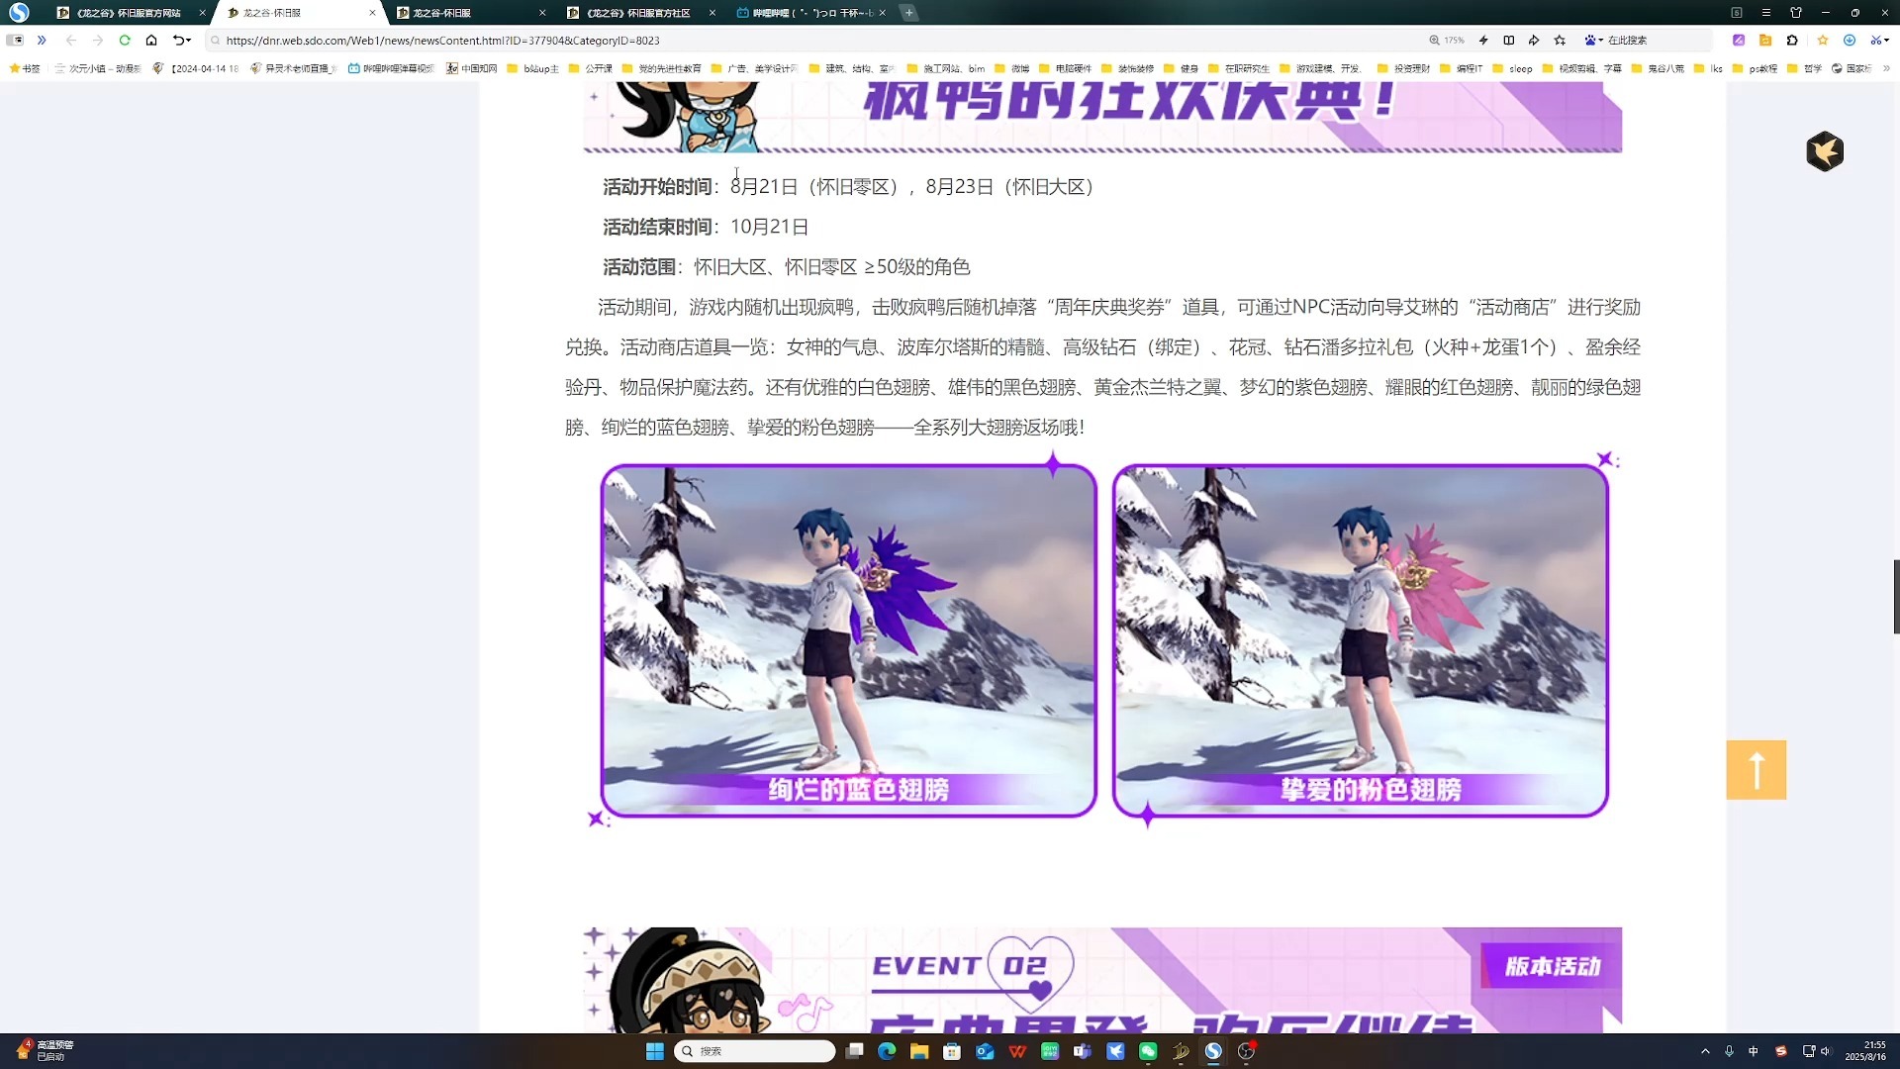This screenshot has width=1900, height=1069.
Task: Open reading mode with the book icon
Action: point(1509,41)
